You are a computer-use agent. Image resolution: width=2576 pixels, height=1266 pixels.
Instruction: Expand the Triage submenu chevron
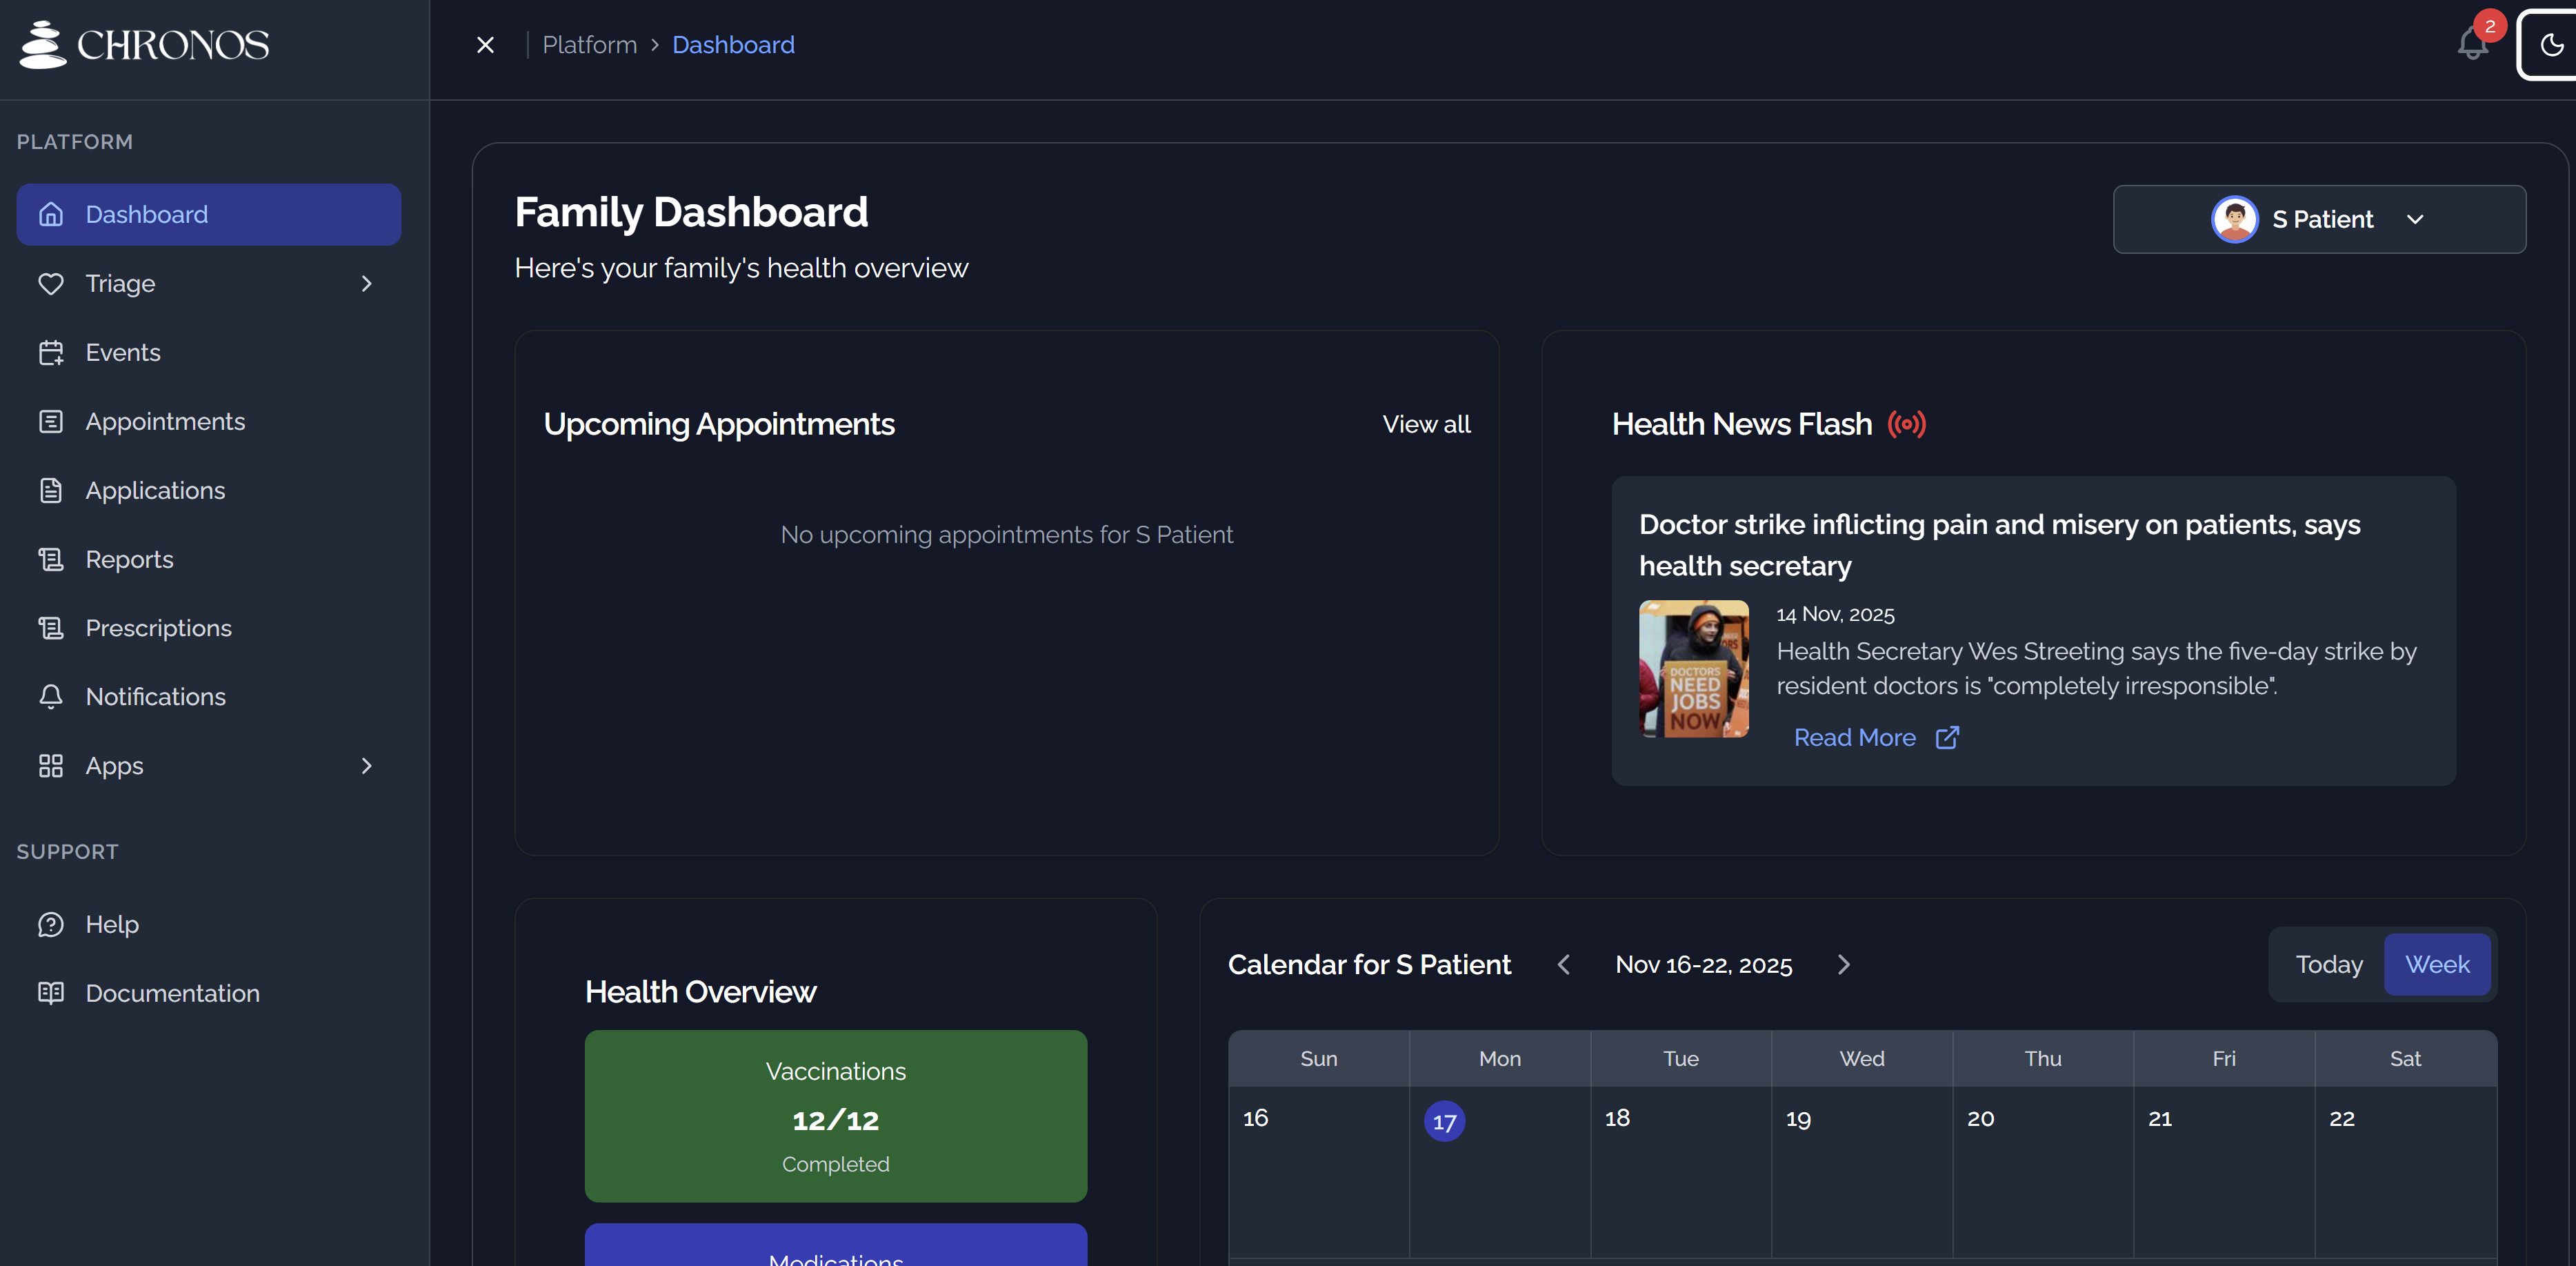coord(366,284)
